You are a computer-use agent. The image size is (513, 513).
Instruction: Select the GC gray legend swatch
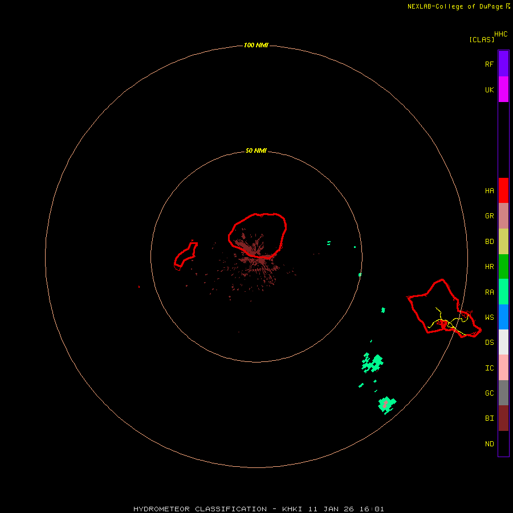tap(503, 393)
